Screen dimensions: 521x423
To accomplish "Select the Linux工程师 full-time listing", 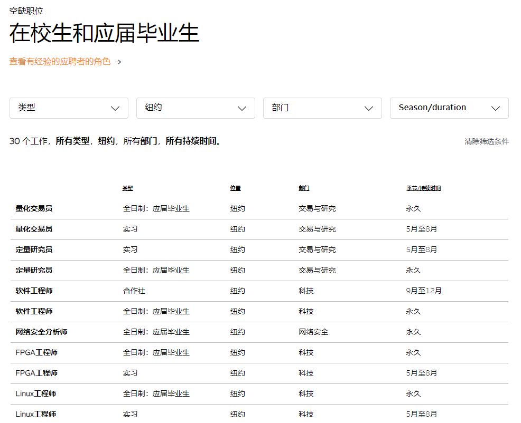I will pos(35,393).
